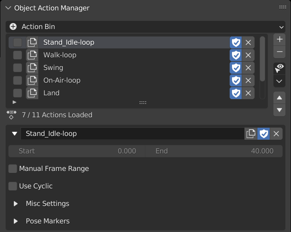291x232 pixels.
Task: Move selected action down in the list
Action: click(279, 110)
